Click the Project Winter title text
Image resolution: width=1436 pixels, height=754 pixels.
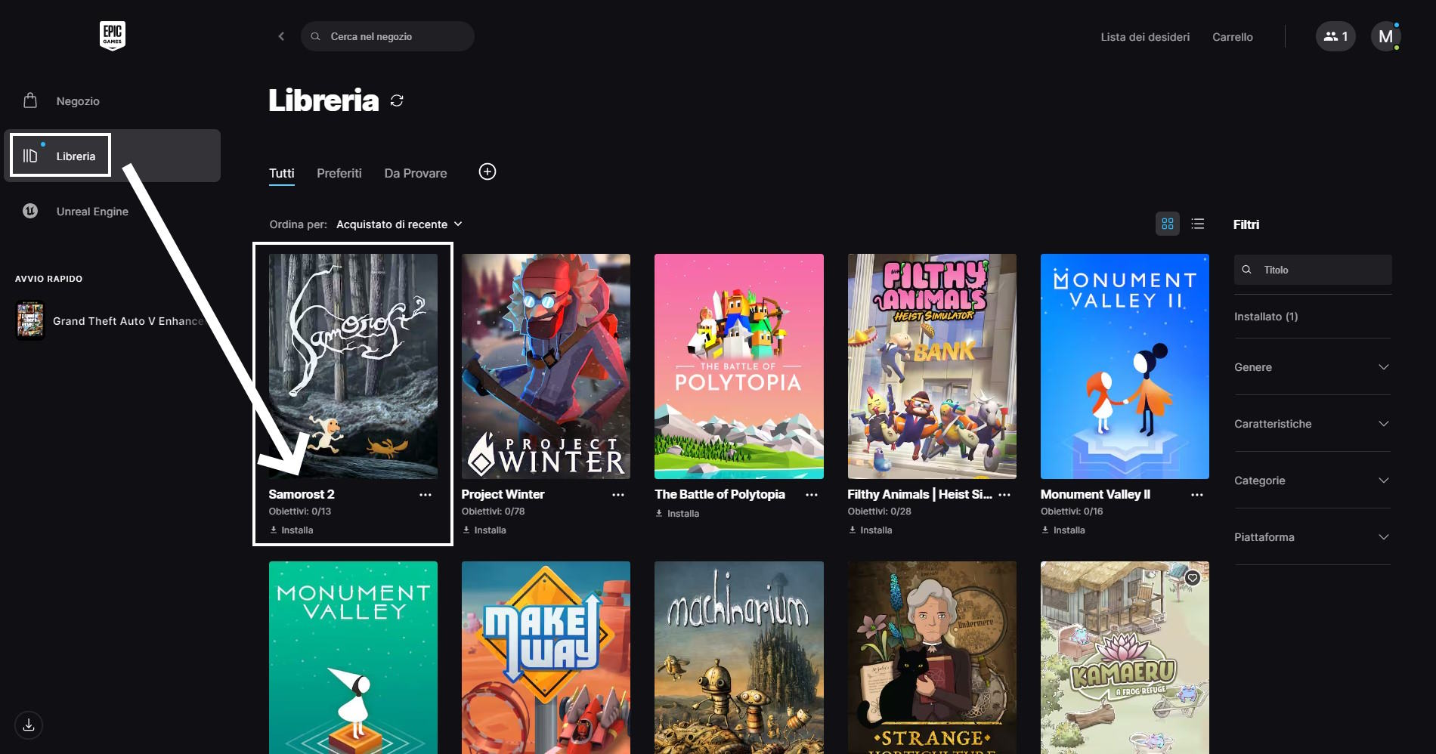503,494
